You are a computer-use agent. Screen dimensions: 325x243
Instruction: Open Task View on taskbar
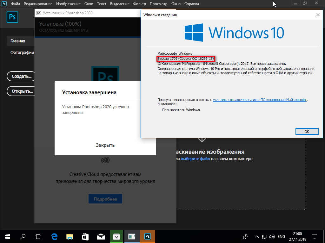click(x=38, y=237)
